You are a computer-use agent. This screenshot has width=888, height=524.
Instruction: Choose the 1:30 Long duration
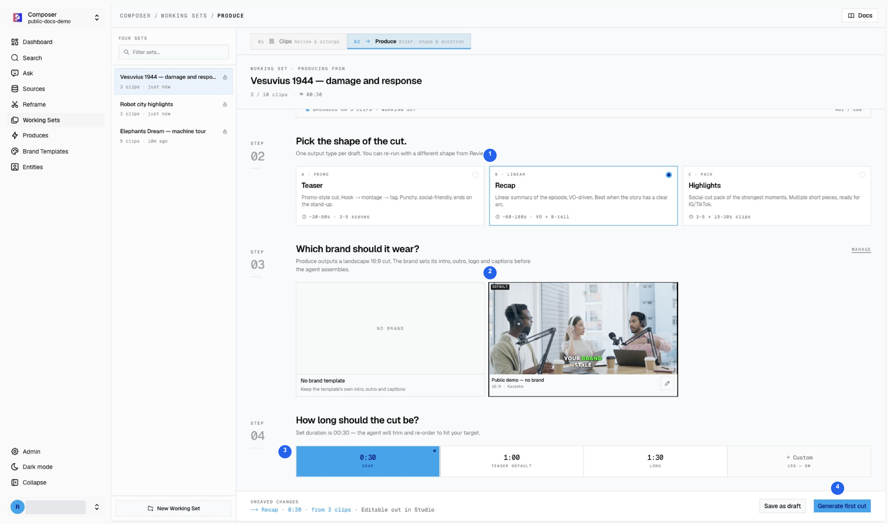click(655, 461)
